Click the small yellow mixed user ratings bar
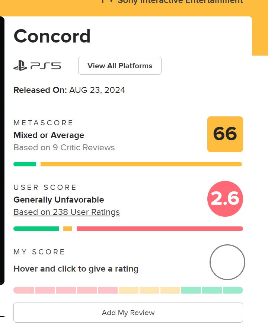The height and width of the screenshot is (329, 268). pyautogui.click(x=68, y=229)
